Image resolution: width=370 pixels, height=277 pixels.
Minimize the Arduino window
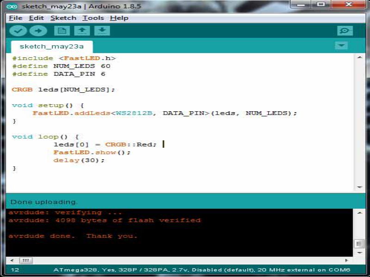tap(300, 5)
